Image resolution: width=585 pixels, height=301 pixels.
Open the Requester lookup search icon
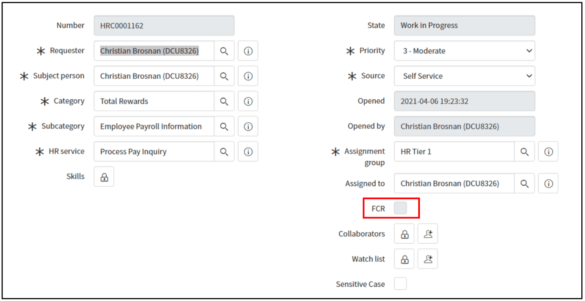pos(223,51)
